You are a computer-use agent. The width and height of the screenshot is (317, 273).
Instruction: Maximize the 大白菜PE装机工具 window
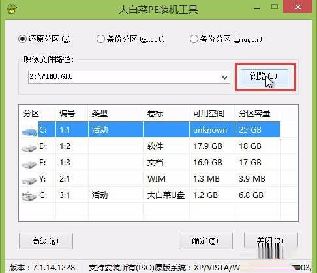(x=275, y=7)
